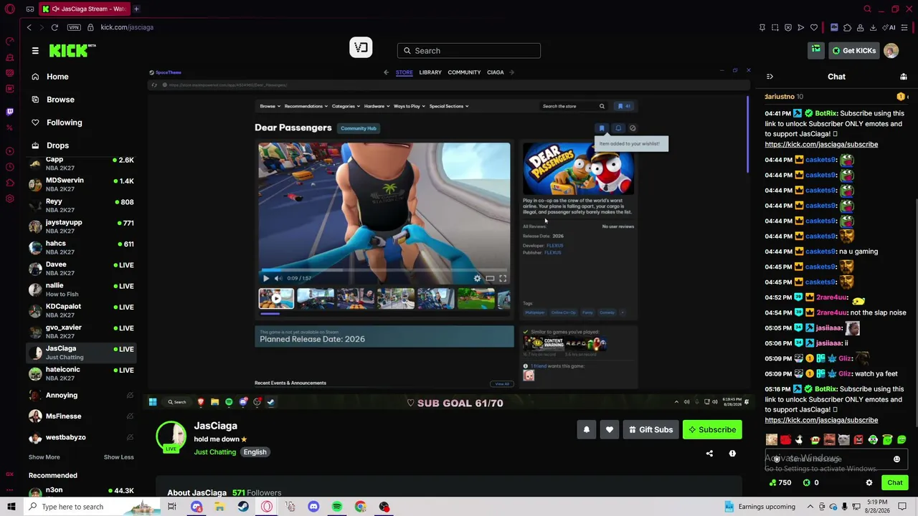Open Twitch in the Opera sidebar

pos(9,112)
